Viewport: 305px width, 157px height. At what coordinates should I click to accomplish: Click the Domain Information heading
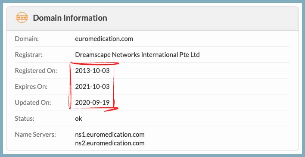pyautogui.click(x=70, y=18)
